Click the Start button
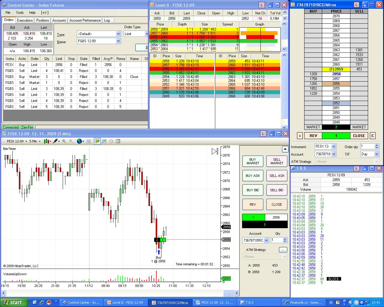Viewport: 384px width, 307px height. (14, 303)
